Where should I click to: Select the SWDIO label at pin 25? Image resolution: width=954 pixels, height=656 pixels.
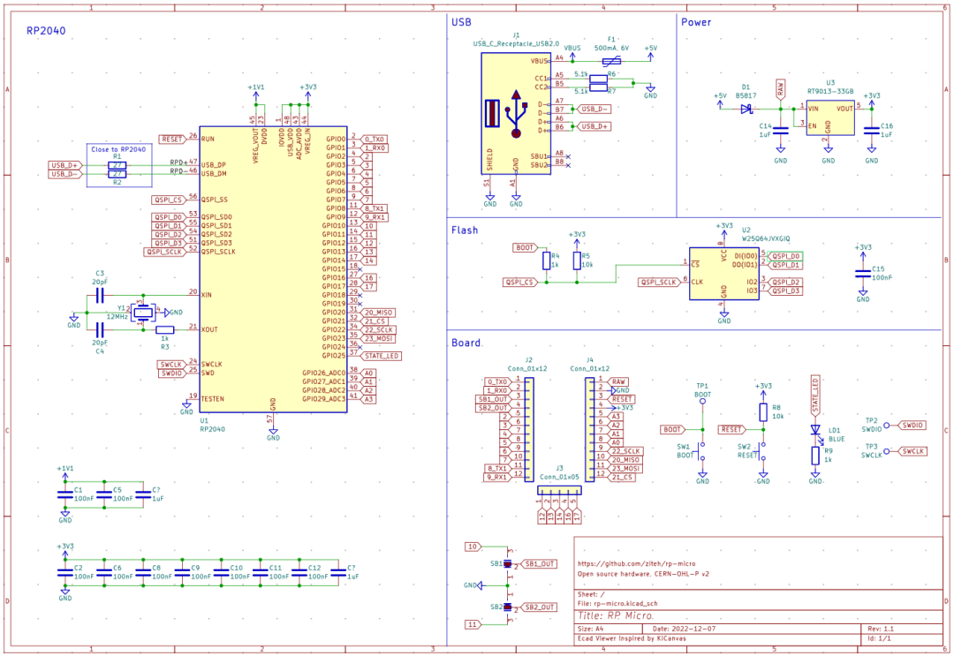171,373
